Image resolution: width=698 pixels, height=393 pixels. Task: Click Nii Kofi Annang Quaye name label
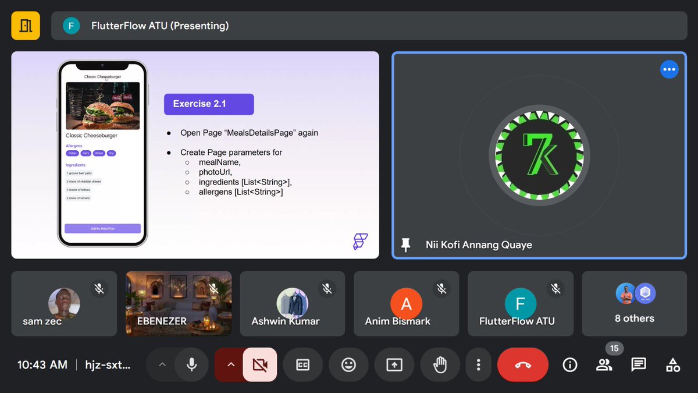click(479, 245)
